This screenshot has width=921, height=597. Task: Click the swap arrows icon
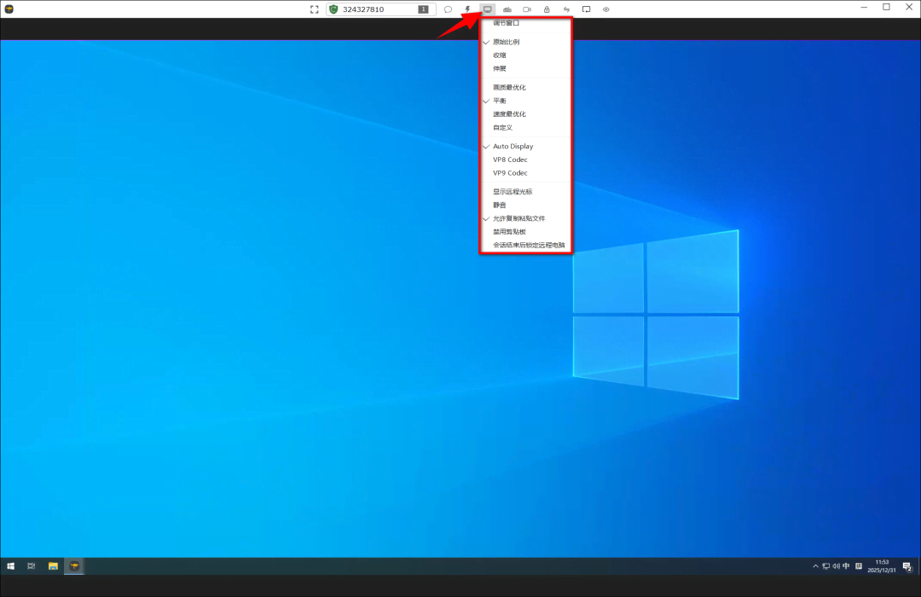566,9
